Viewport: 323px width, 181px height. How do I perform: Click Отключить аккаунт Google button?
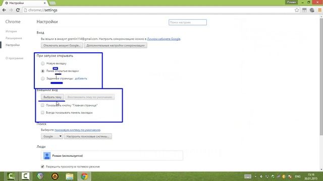coord(62,45)
